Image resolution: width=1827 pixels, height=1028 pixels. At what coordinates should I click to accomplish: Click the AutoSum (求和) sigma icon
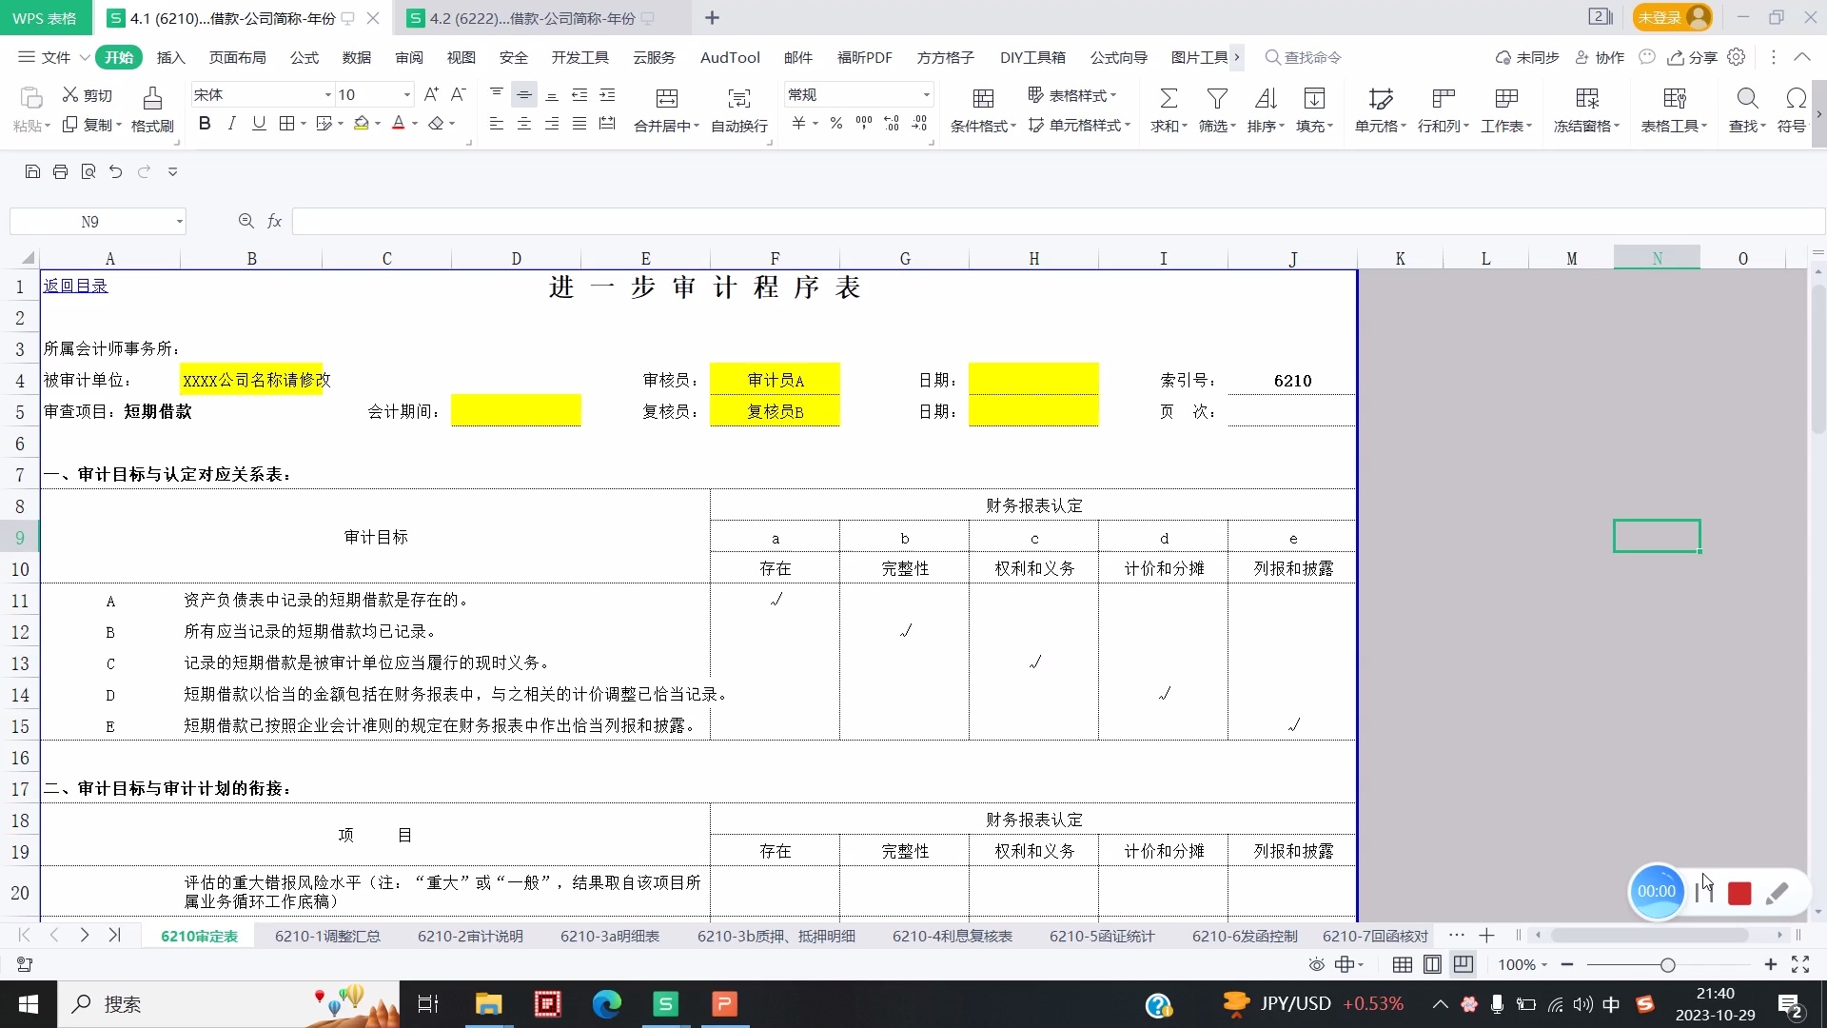1169,98
